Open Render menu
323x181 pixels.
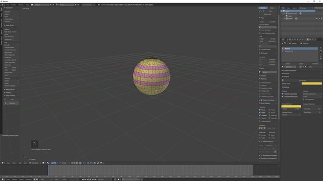(14, 5)
